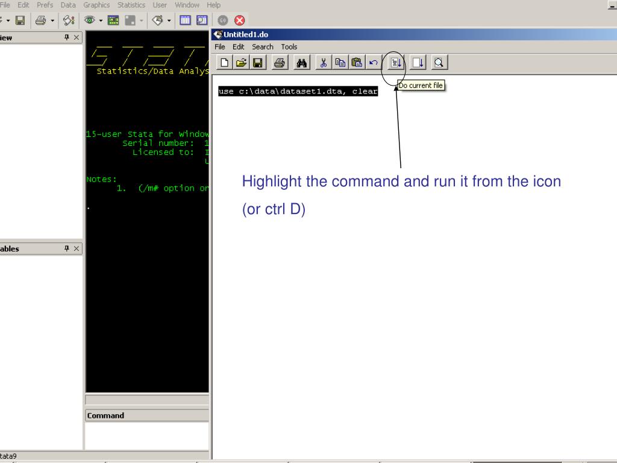Open the Help menu in Stata
This screenshot has width=617, height=463.
214,5
